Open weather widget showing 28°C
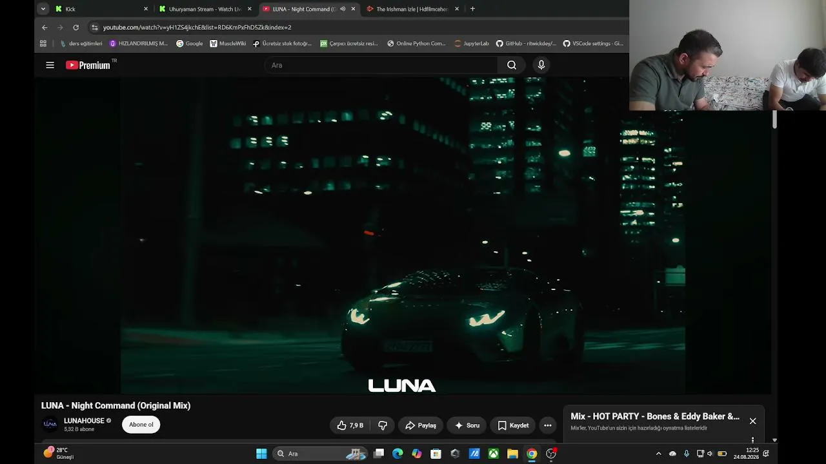Screen dimensions: 826x464 (x=59, y=453)
